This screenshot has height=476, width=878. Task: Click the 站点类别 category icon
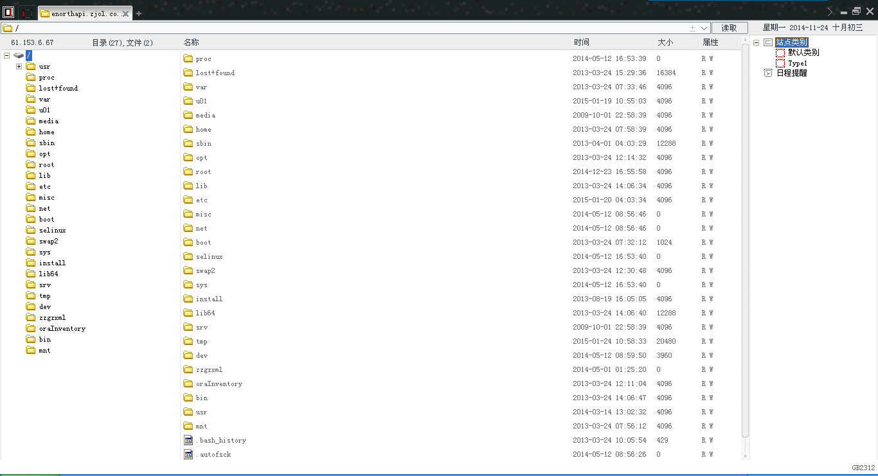[x=768, y=42]
